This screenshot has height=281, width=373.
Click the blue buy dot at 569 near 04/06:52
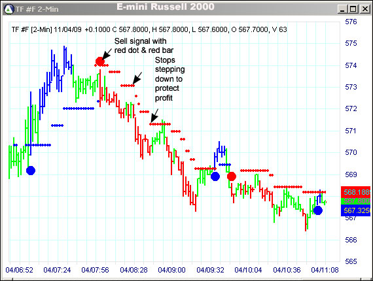pyautogui.click(x=31, y=171)
